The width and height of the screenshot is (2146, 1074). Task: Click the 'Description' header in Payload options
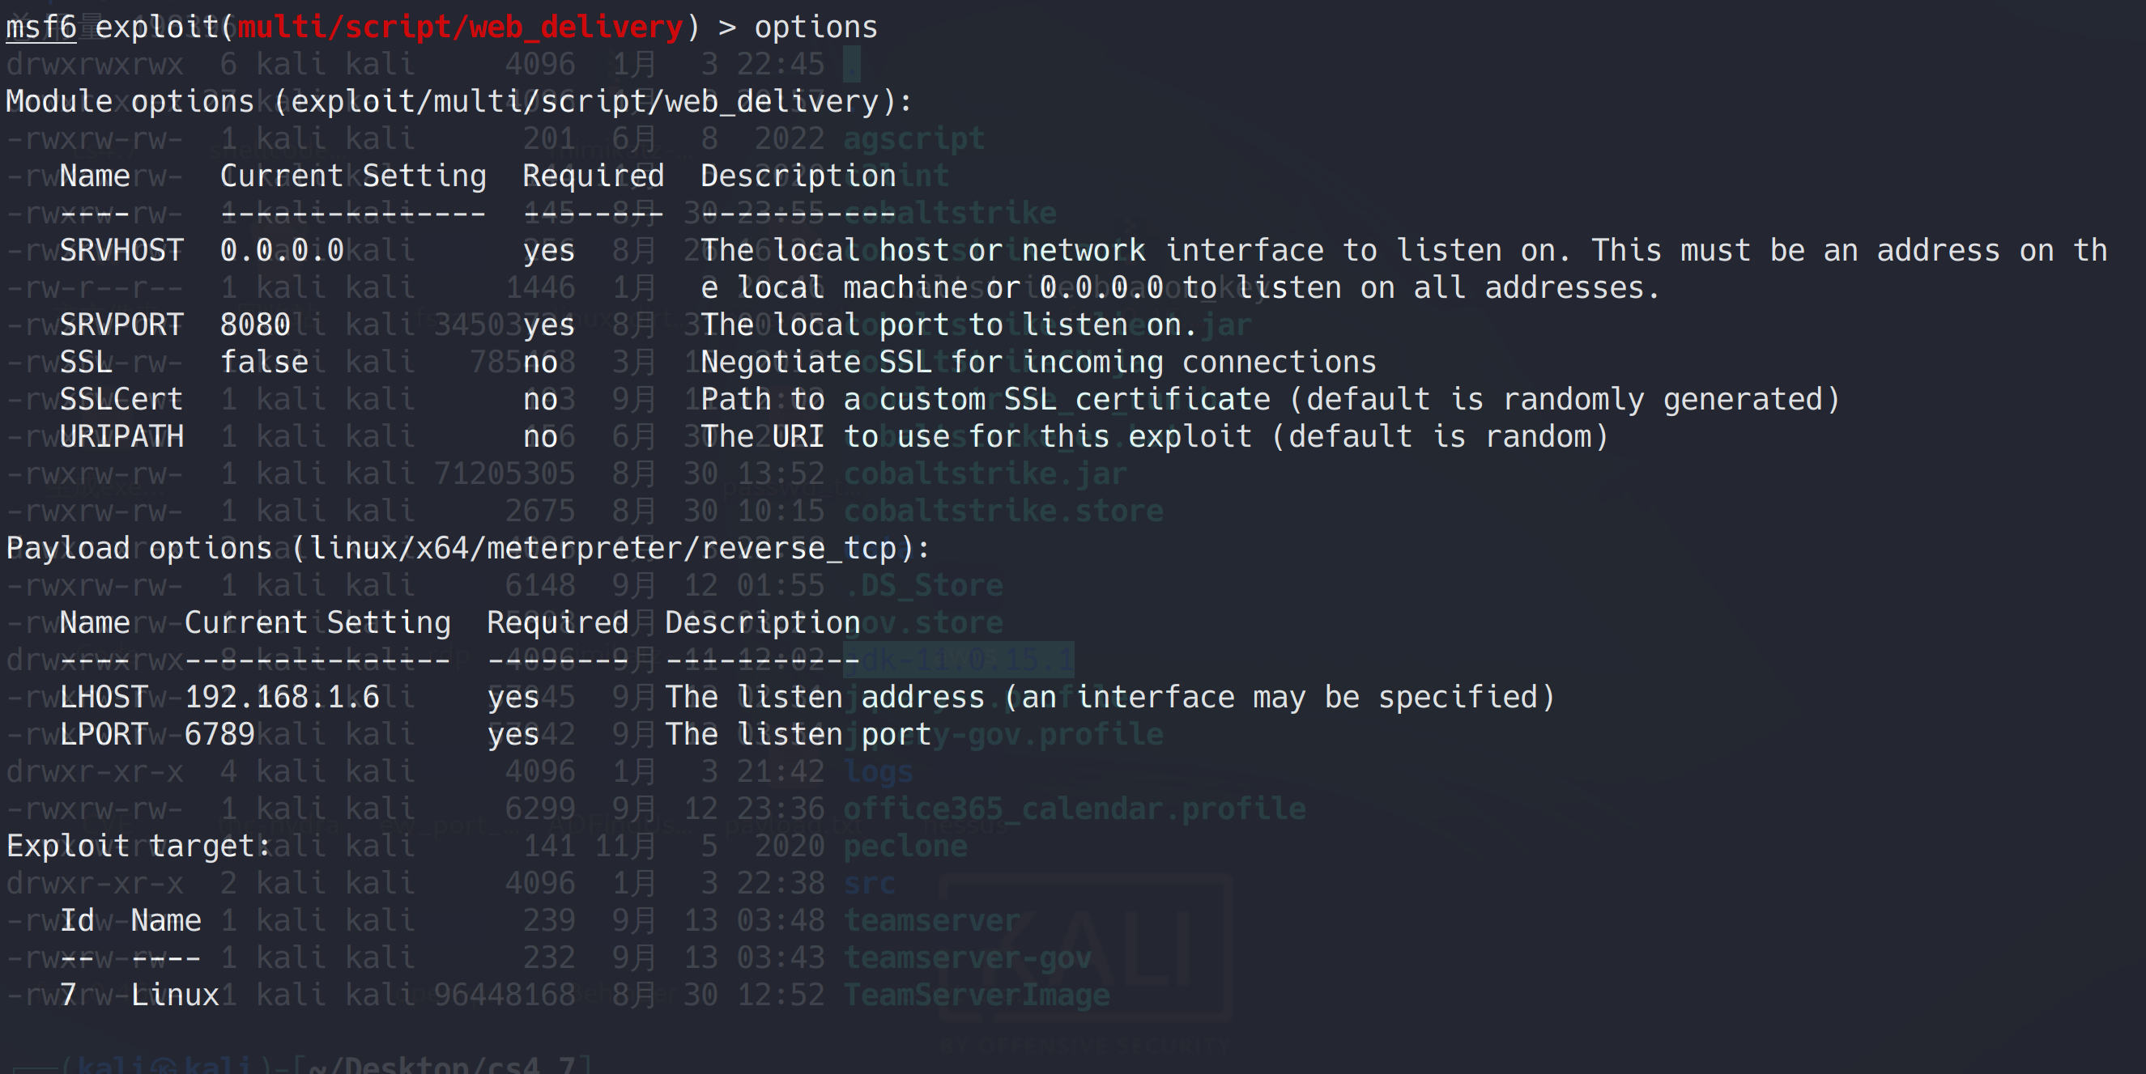point(762,622)
